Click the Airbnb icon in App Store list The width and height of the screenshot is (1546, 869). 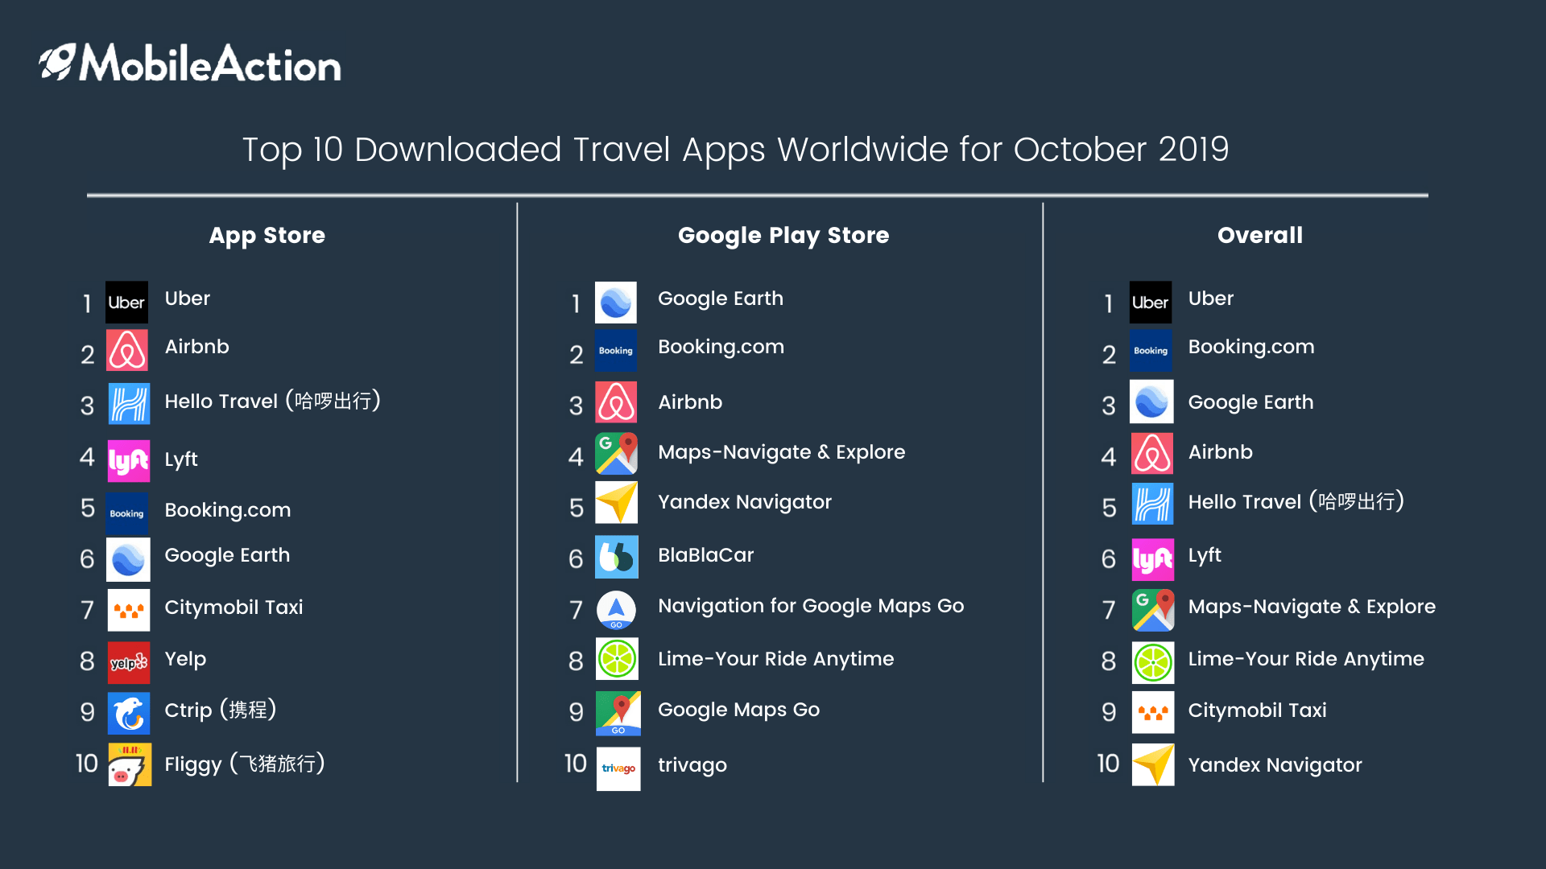[127, 350]
